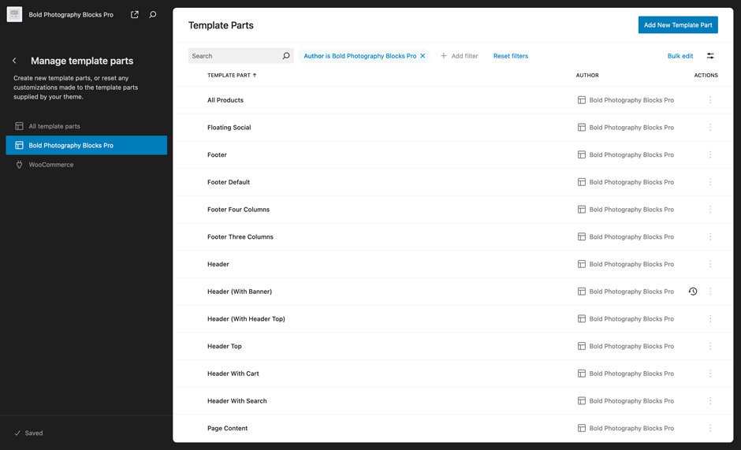The width and height of the screenshot is (741, 450).
Task: Remove the Author filter chip using X
Action: 423,56
